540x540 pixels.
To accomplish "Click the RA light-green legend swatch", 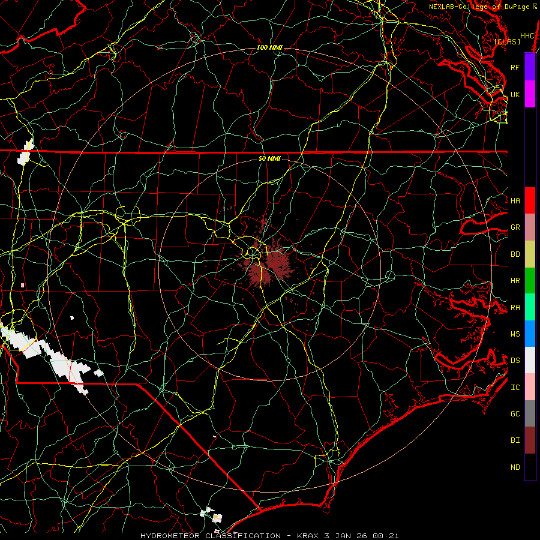I will (530, 307).
